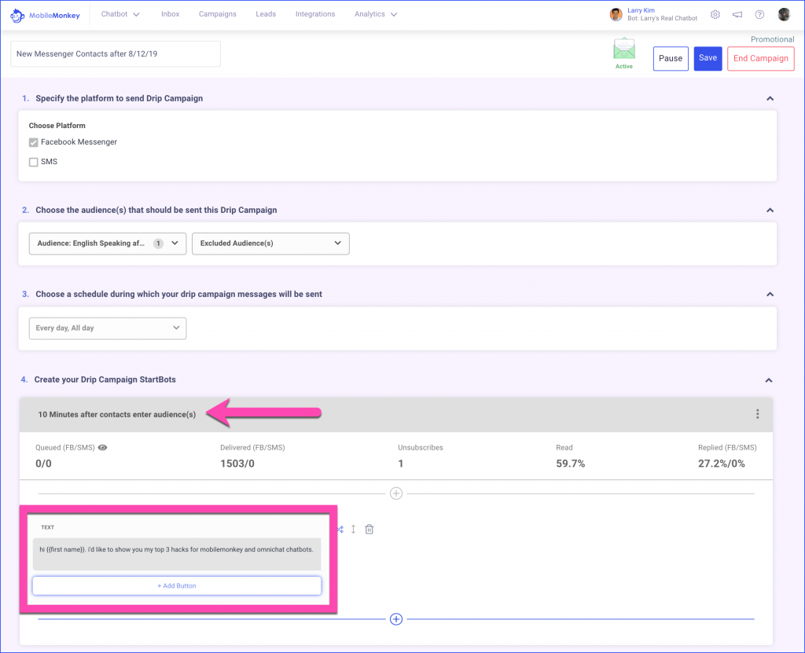The image size is (805, 653).
Task: Enable the SMS platform checkbox
Action: [33, 162]
